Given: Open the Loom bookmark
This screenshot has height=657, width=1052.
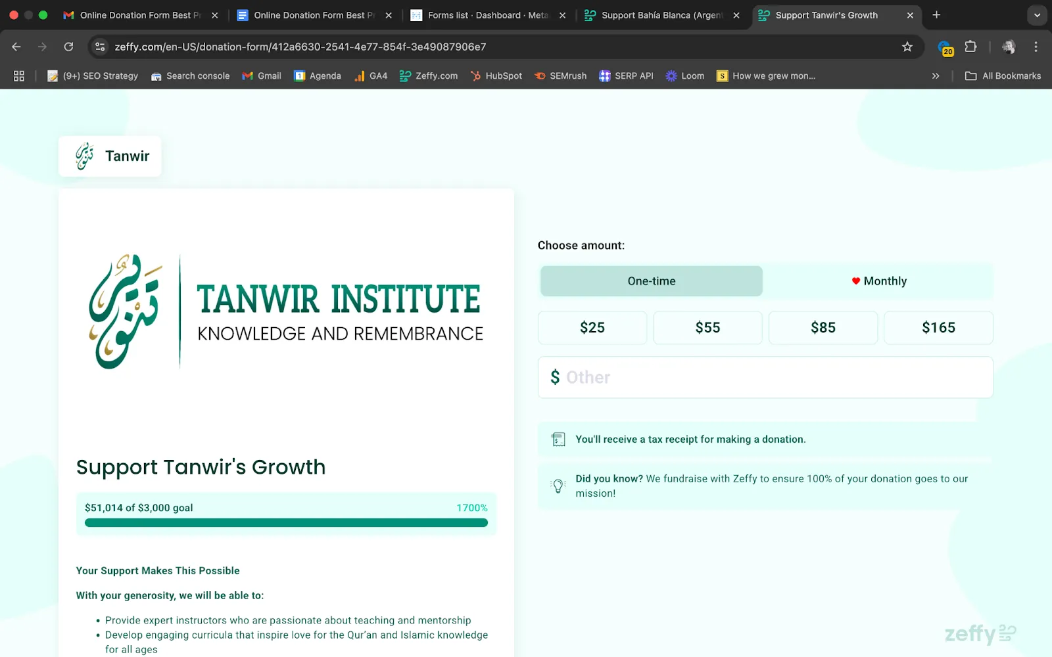Looking at the screenshot, I should click(685, 76).
